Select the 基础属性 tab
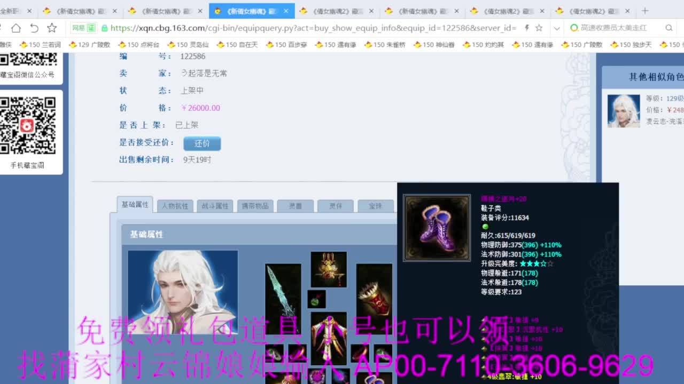The image size is (684, 384). 135,205
